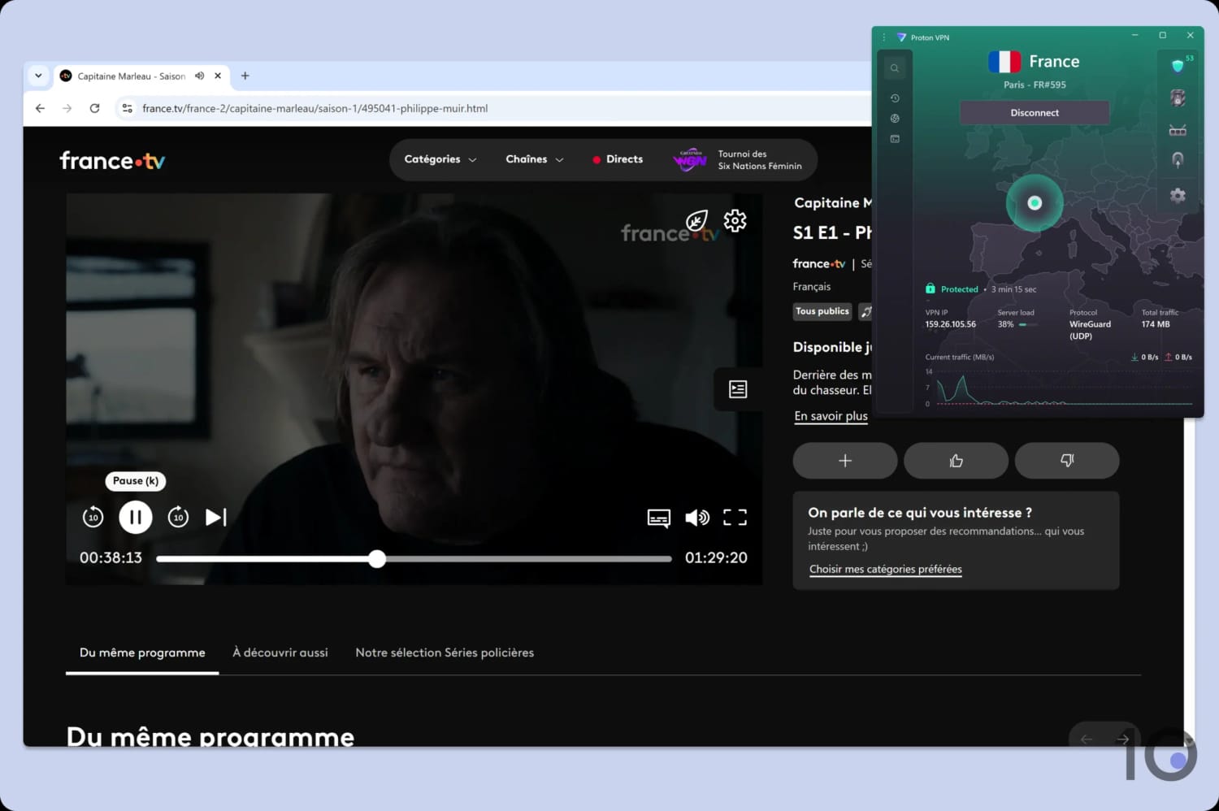Open Choisir mes catégories préférées link

pyautogui.click(x=886, y=569)
